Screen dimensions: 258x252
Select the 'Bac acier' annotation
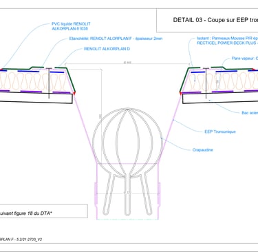point(250,113)
